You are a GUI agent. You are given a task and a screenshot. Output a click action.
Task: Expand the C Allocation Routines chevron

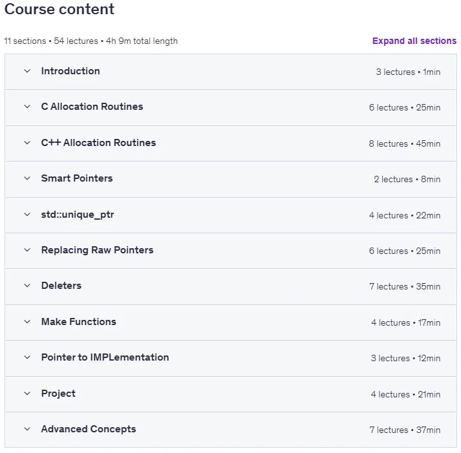(x=27, y=107)
